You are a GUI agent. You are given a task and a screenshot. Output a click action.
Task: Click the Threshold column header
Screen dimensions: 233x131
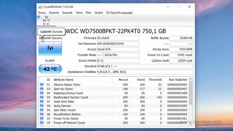[155, 80]
